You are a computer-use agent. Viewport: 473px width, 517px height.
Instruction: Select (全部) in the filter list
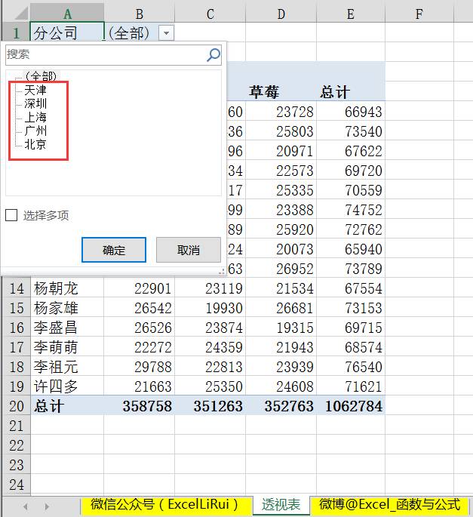pos(41,76)
